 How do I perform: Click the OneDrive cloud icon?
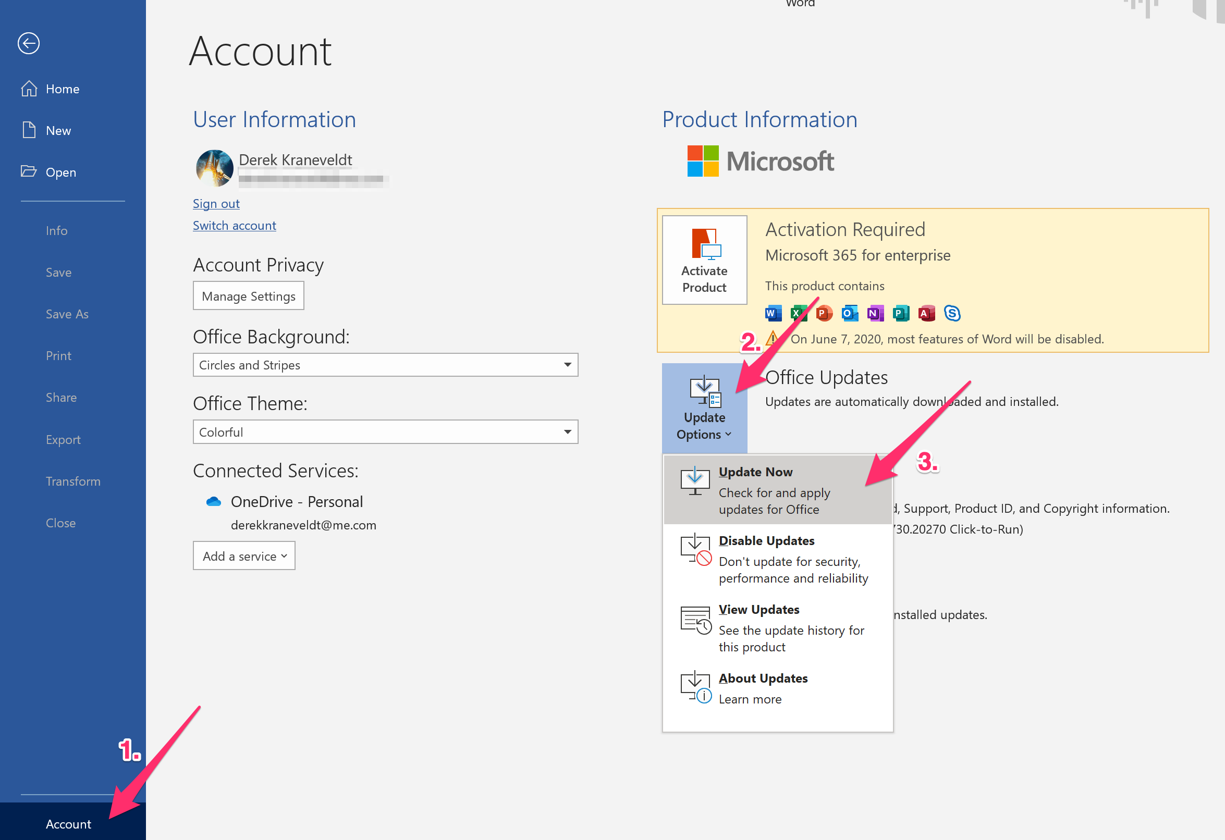tap(214, 502)
